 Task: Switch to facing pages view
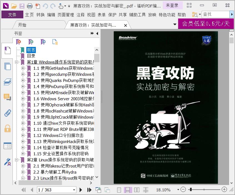tap(137, 190)
